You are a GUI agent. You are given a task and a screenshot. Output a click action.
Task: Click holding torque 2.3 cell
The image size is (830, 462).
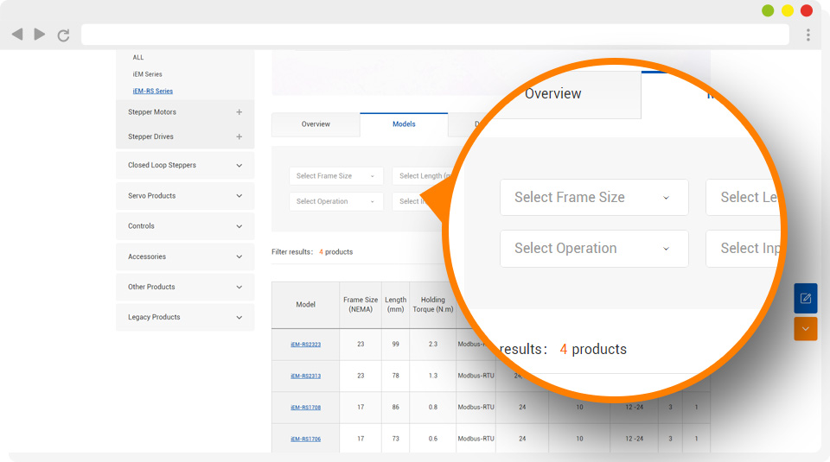[433, 344]
